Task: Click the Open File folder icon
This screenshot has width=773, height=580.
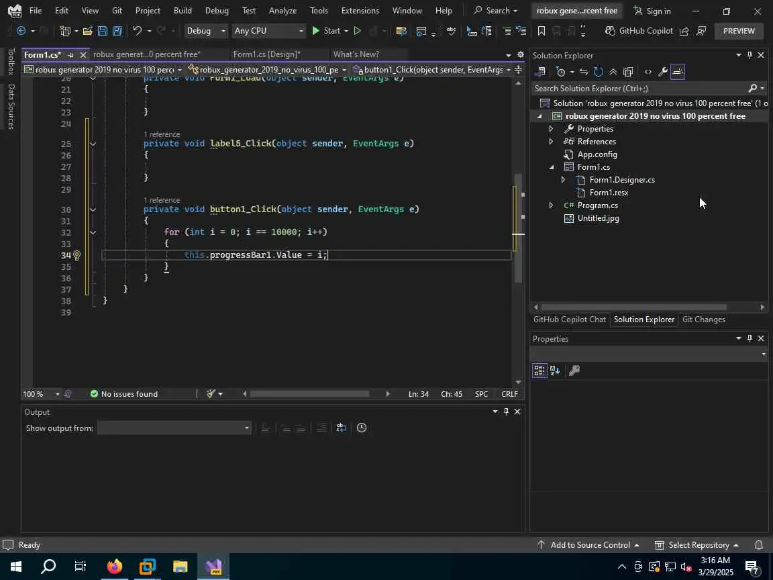Action: tap(88, 31)
